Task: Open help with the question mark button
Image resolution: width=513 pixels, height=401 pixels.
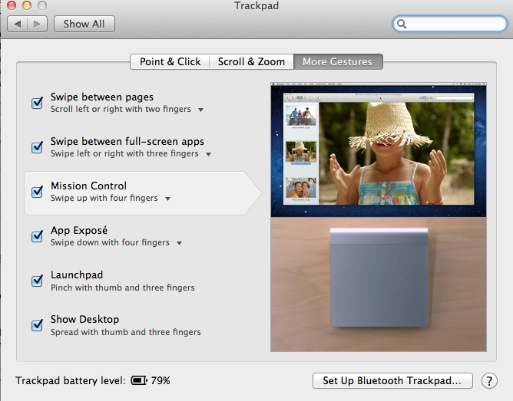Action: (x=489, y=381)
